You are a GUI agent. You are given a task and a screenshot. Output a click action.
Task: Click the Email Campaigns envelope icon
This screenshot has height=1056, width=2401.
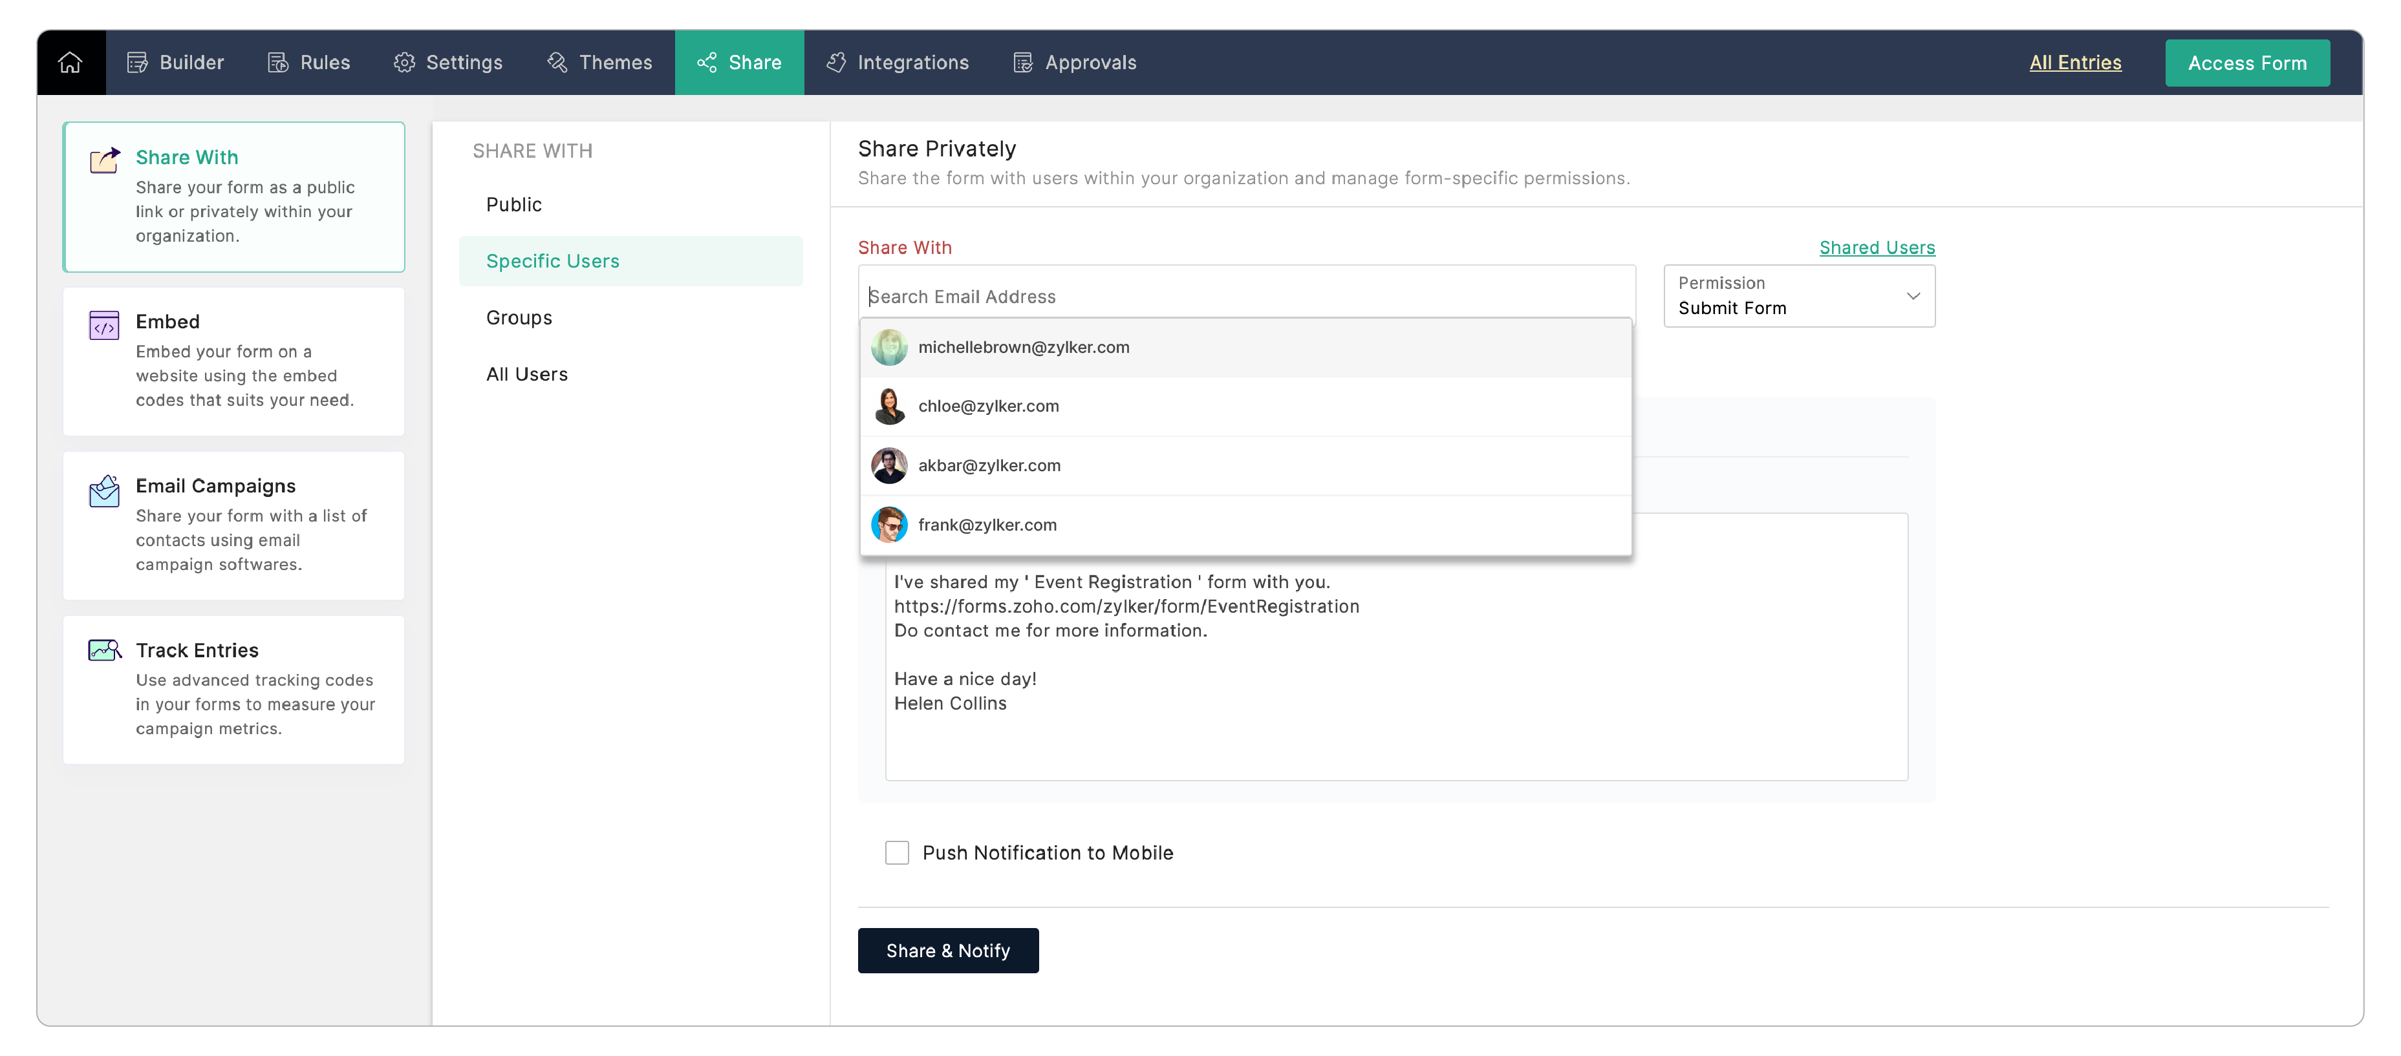click(x=104, y=491)
